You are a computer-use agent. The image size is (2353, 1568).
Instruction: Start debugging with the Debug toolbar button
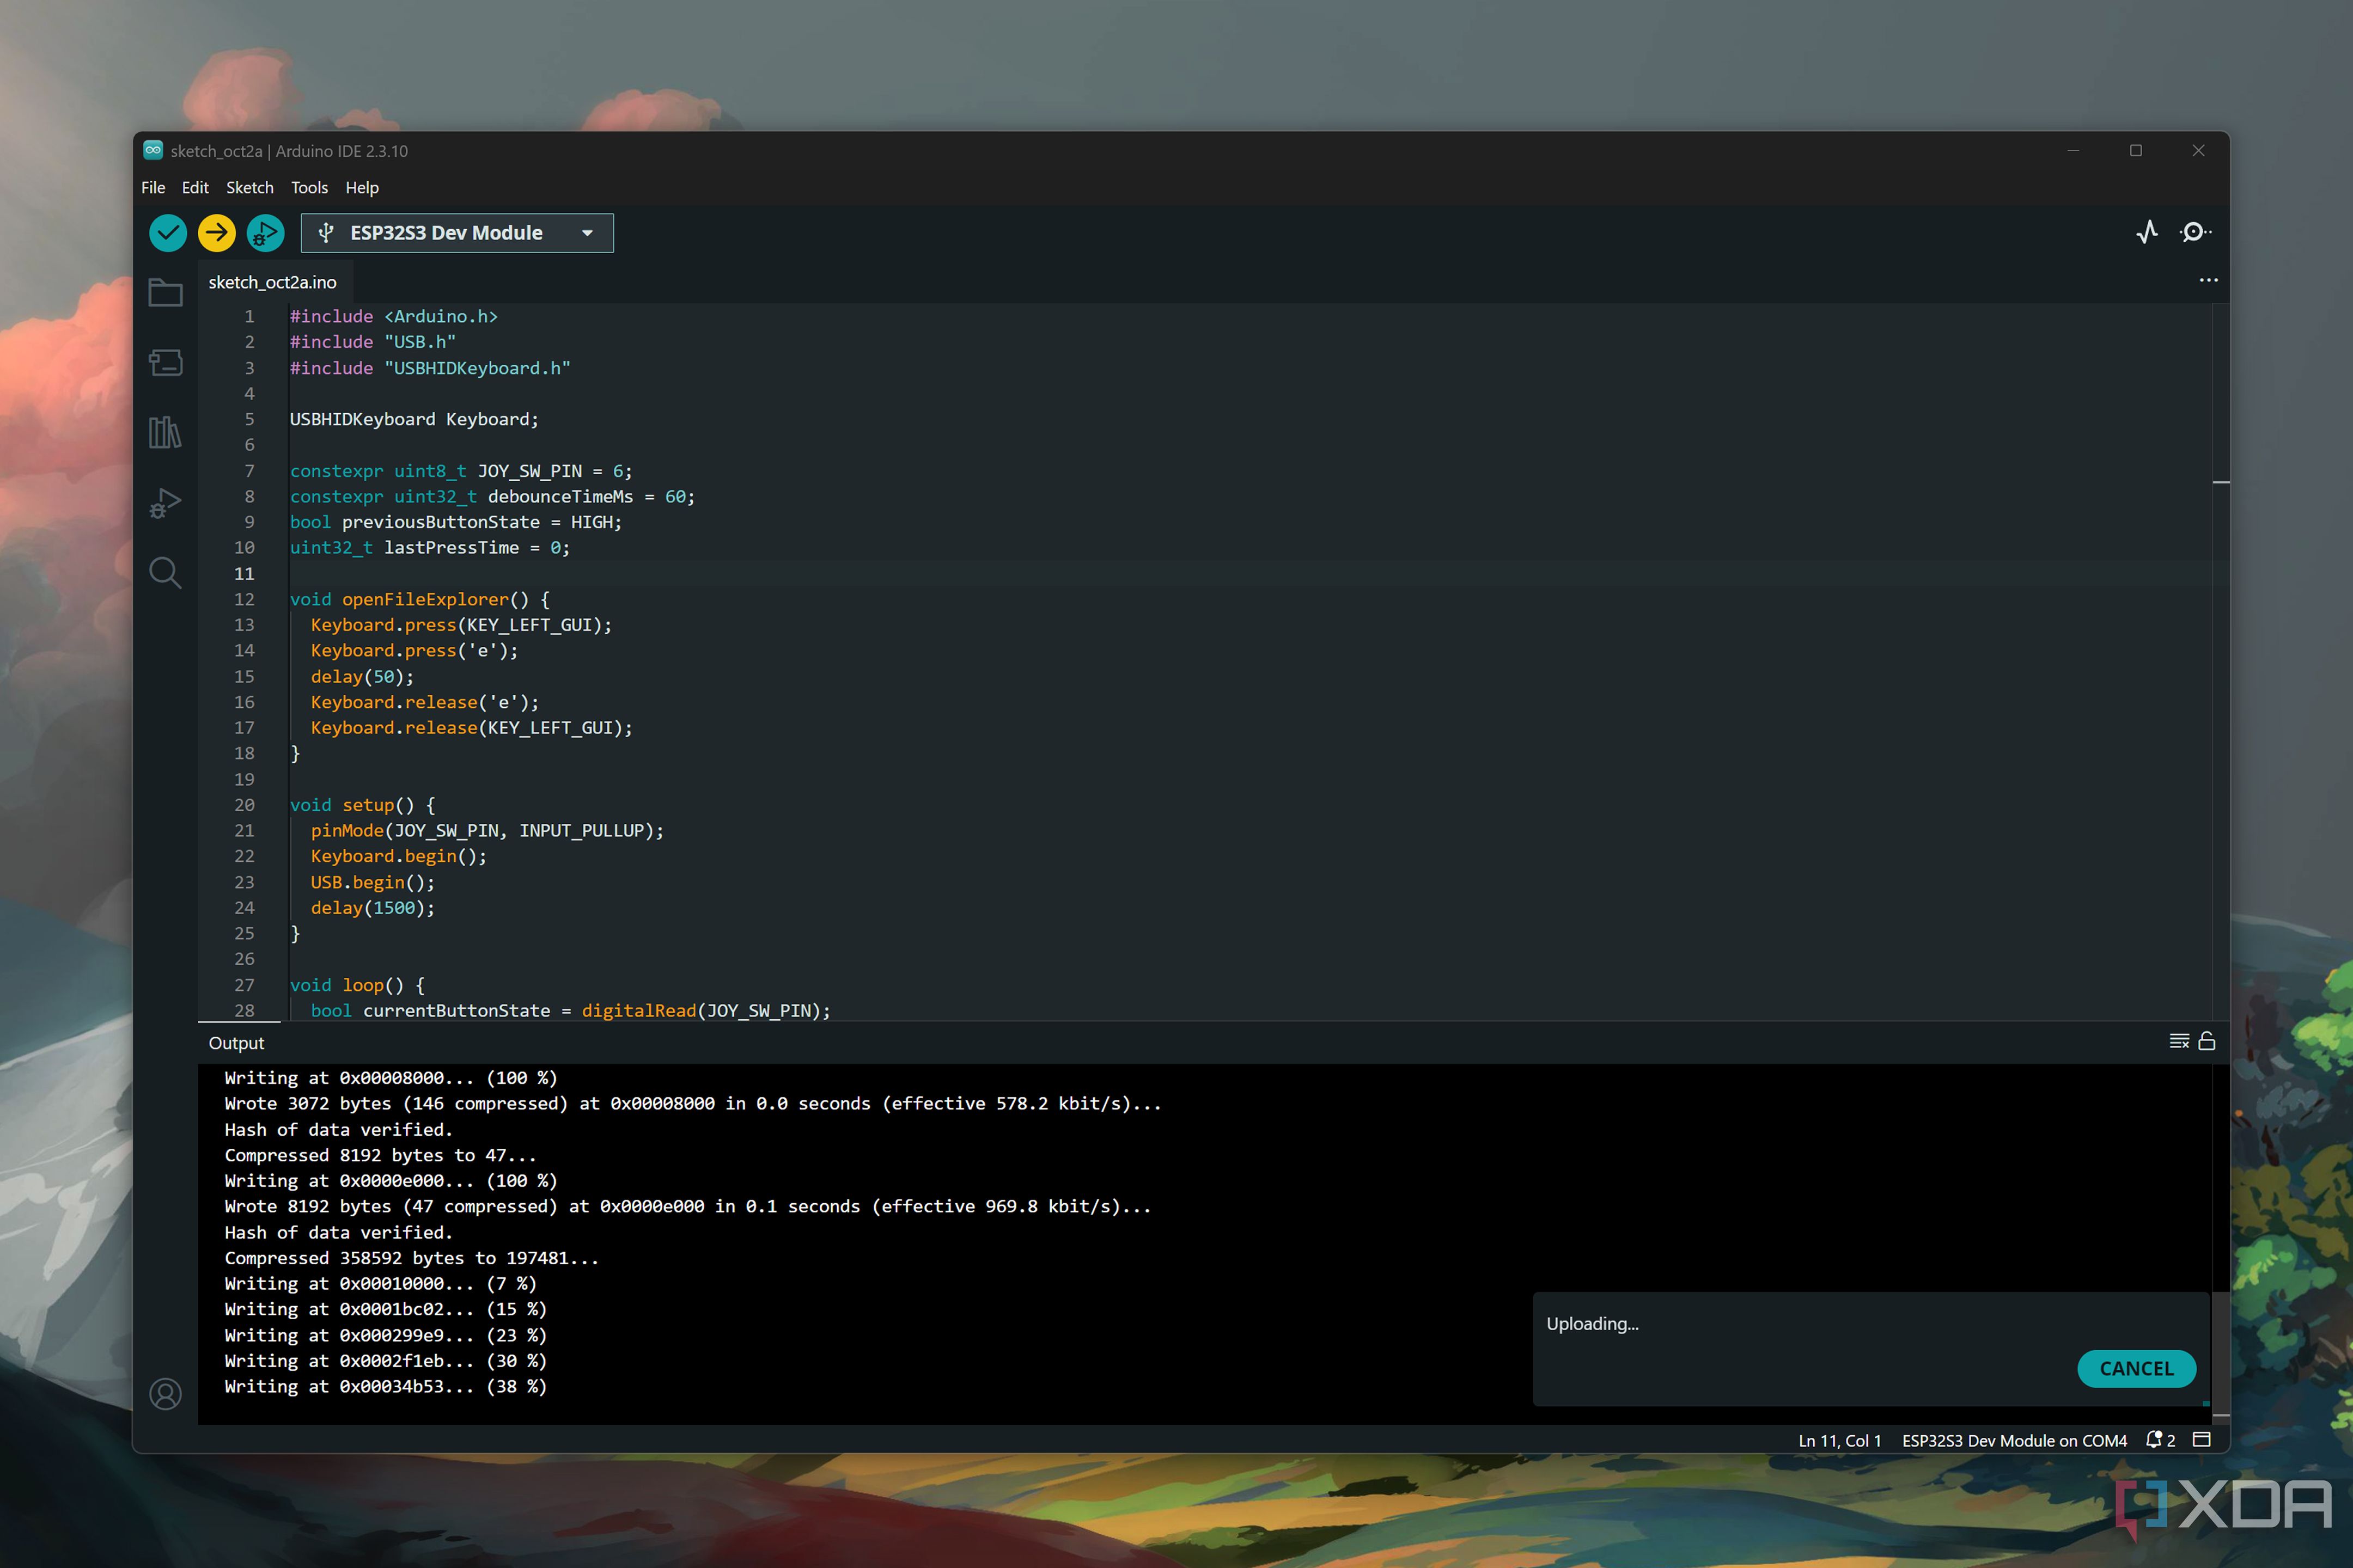coord(265,233)
